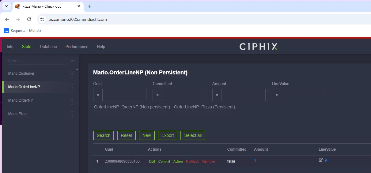Image resolution: width=371 pixels, height=173 pixels.
Task: Sort by the Guid column header
Action: 109,149
